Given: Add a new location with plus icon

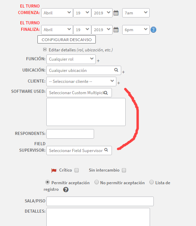Looking at the screenshot, I should [123, 72].
